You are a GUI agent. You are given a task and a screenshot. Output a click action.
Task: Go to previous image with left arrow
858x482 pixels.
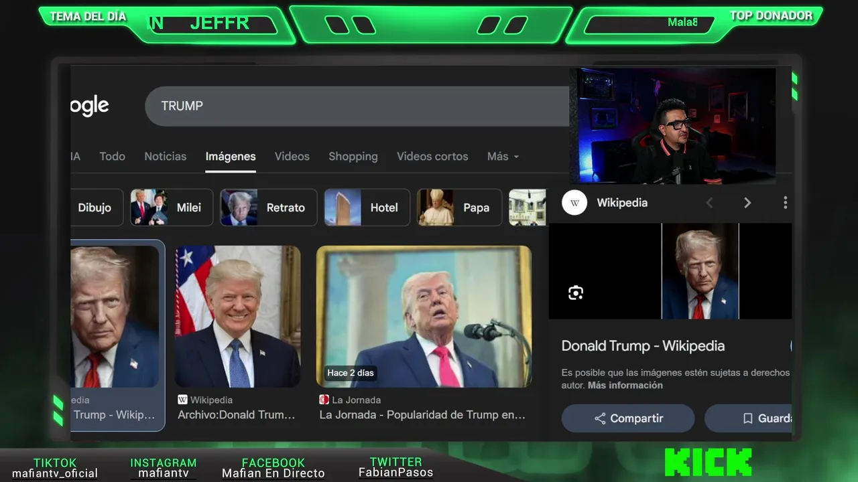[x=710, y=203]
